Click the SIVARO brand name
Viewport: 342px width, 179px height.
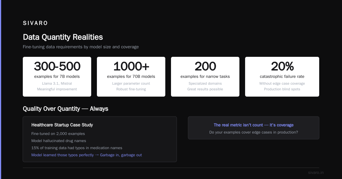pos(35,23)
